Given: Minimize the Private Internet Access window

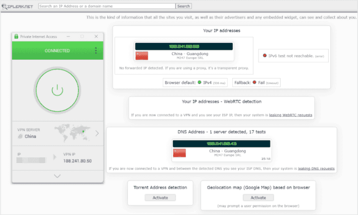Looking at the screenshot, I should pyautogui.click(x=68, y=37).
